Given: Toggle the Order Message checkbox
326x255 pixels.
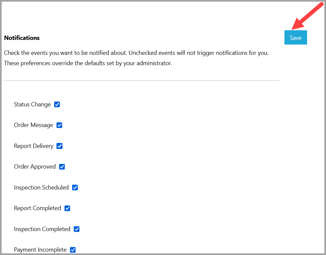Looking at the screenshot, I should (x=59, y=125).
